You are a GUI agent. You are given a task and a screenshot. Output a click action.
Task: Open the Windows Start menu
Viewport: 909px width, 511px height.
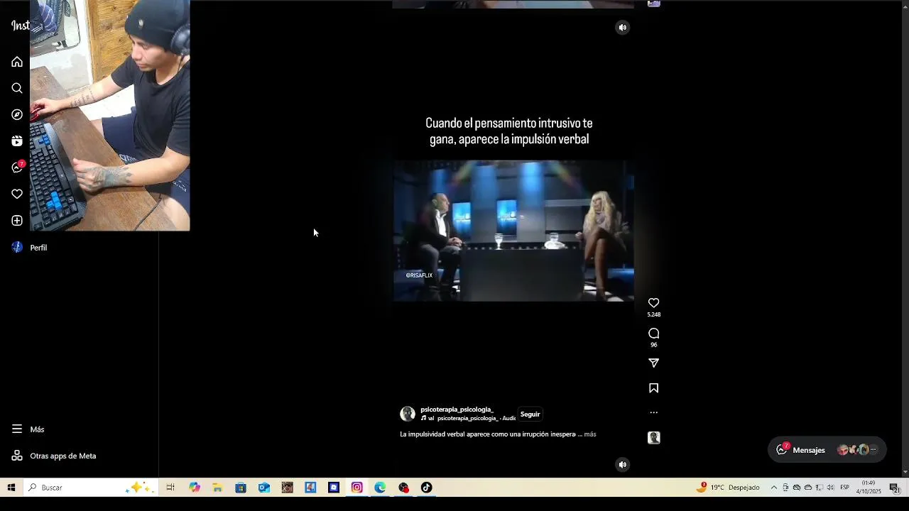[x=11, y=488]
